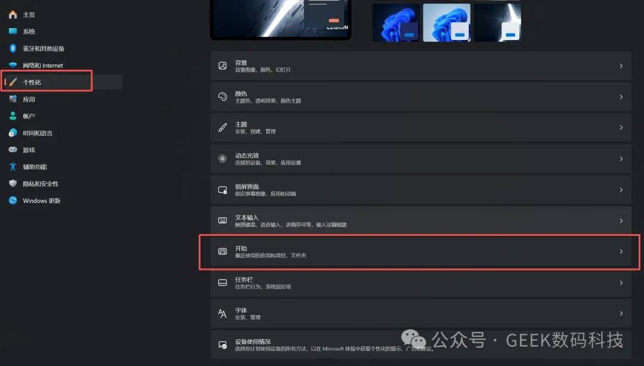Click the 文本输入 keyboard icon
Screen dimensions: 644x366
pyautogui.click(x=222, y=220)
